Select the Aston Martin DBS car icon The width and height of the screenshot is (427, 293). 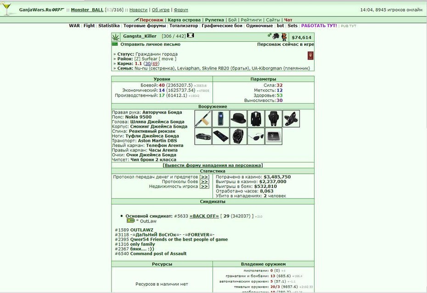[x=203, y=136]
